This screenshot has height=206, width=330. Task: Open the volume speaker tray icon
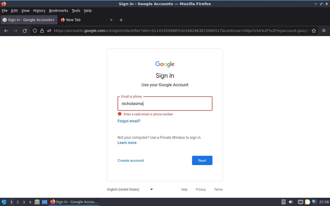(291, 202)
